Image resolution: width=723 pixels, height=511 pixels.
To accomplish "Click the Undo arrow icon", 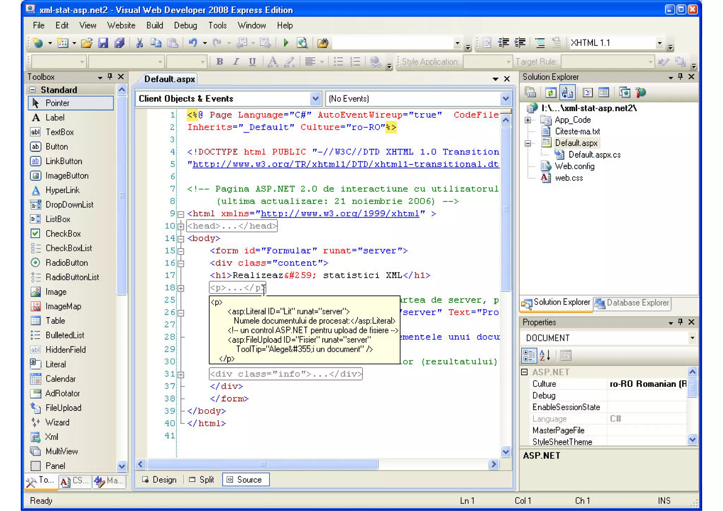I will (193, 43).
